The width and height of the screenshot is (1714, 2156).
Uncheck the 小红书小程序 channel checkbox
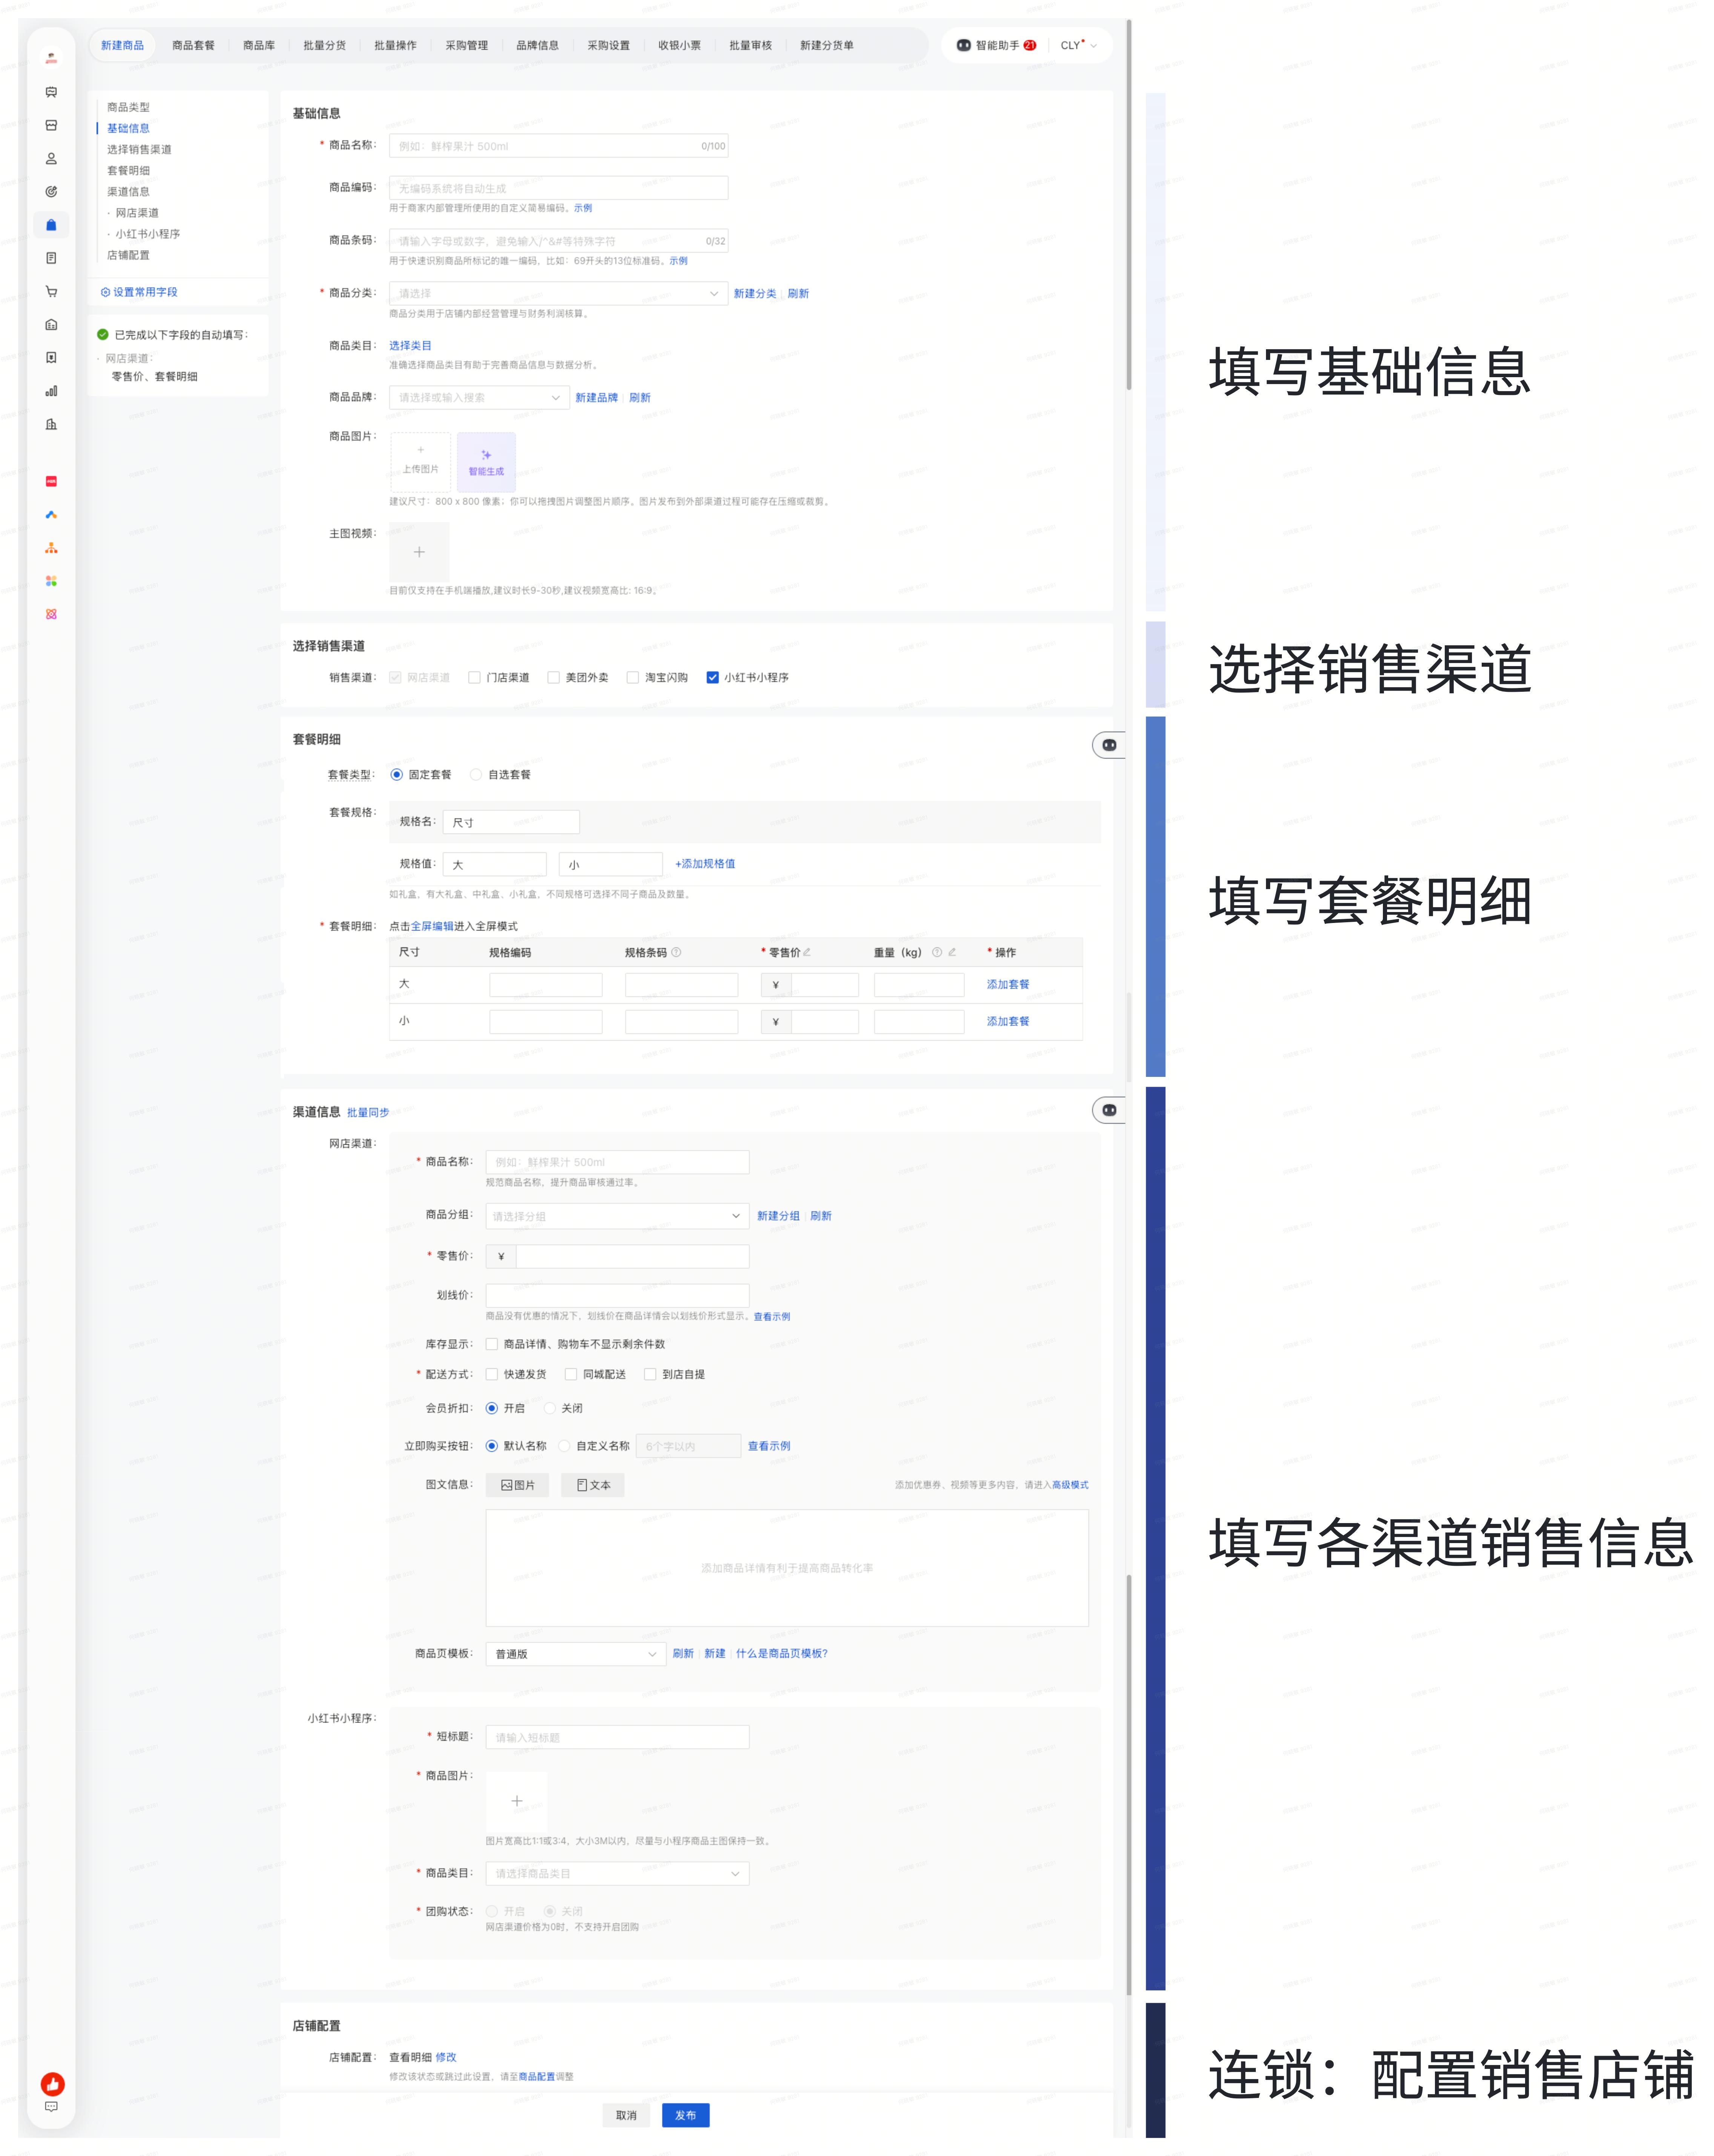click(x=712, y=677)
